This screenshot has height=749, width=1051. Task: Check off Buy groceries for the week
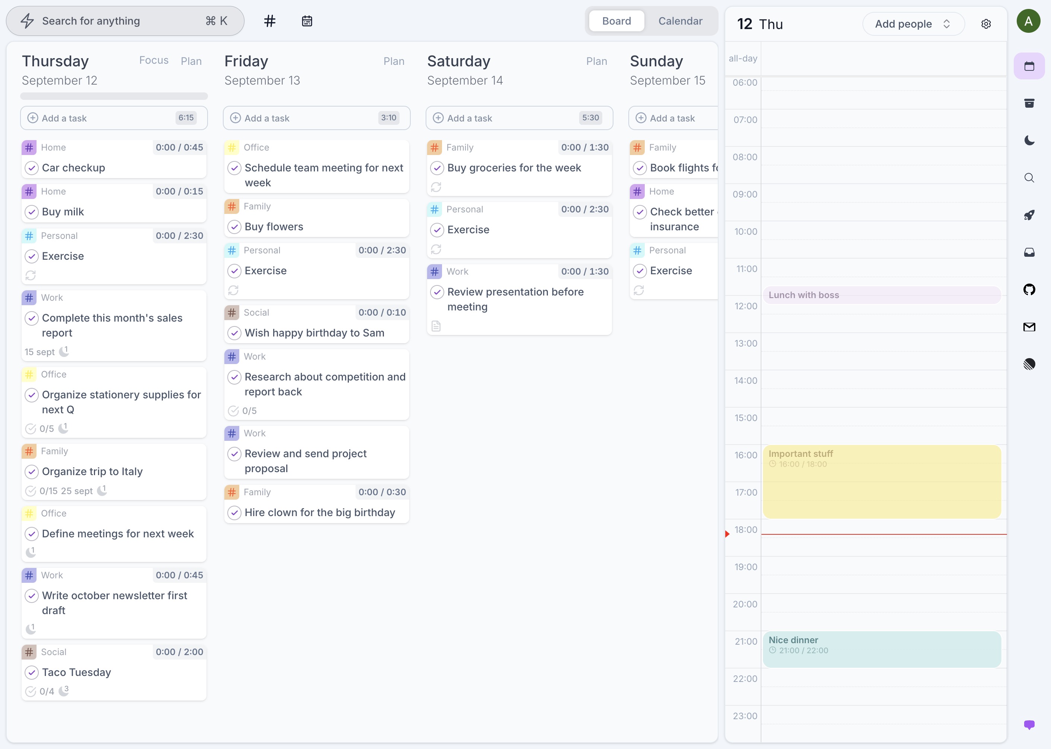point(437,168)
